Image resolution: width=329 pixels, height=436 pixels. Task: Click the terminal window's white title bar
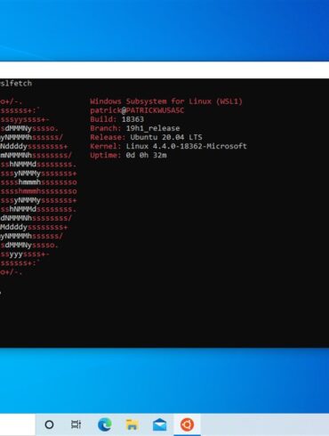[164, 70]
